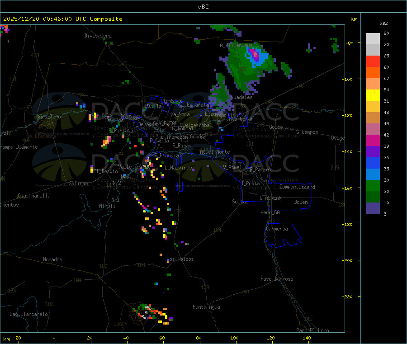Click the bright yellow 54 dBZ legend swatch

pyautogui.click(x=373, y=95)
